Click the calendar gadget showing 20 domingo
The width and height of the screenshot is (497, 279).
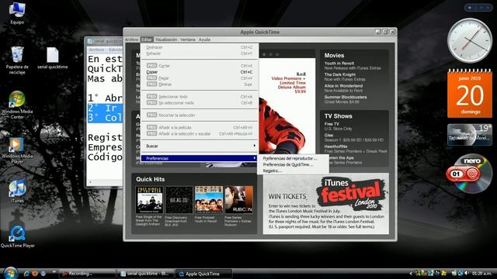(x=470, y=94)
